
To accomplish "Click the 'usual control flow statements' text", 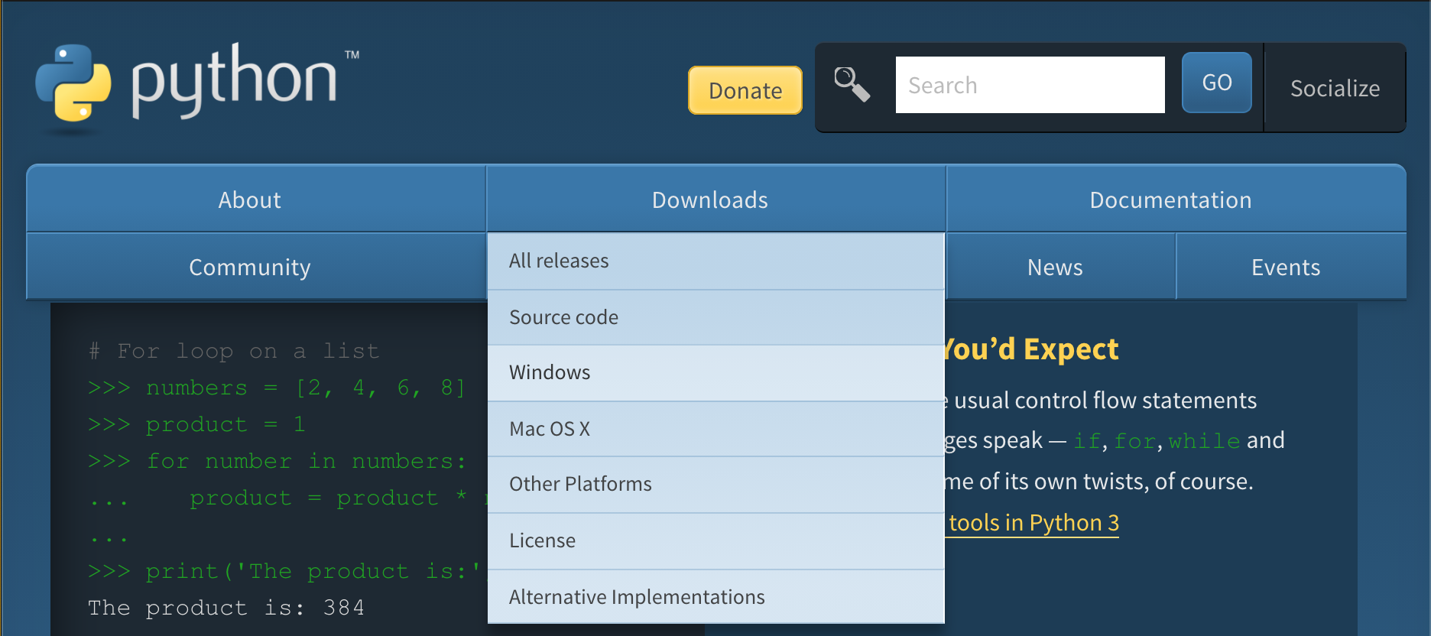I will point(1105,401).
